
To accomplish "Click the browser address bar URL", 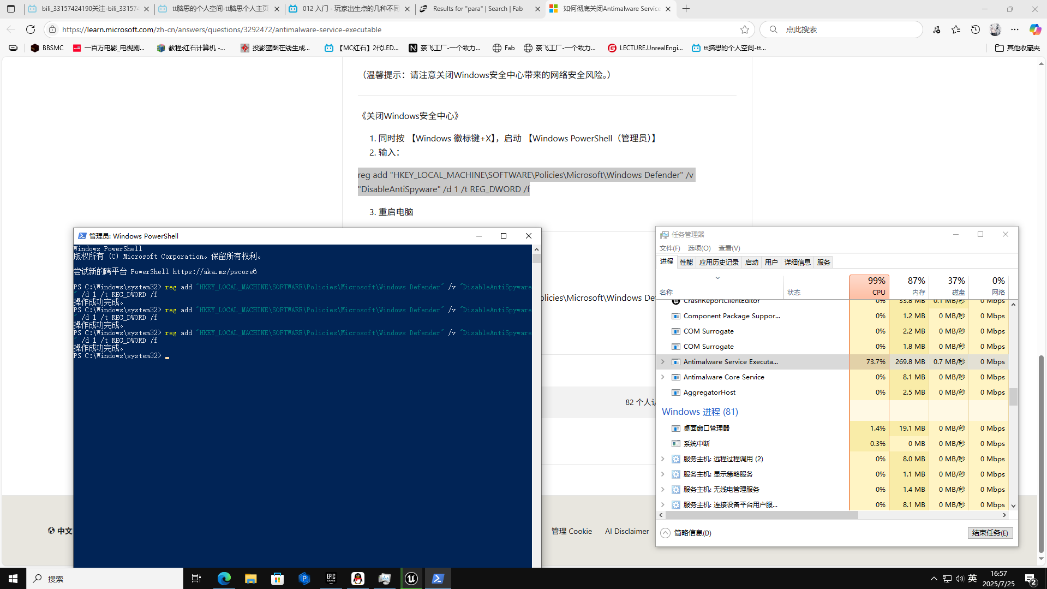I will (x=222, y=29).
